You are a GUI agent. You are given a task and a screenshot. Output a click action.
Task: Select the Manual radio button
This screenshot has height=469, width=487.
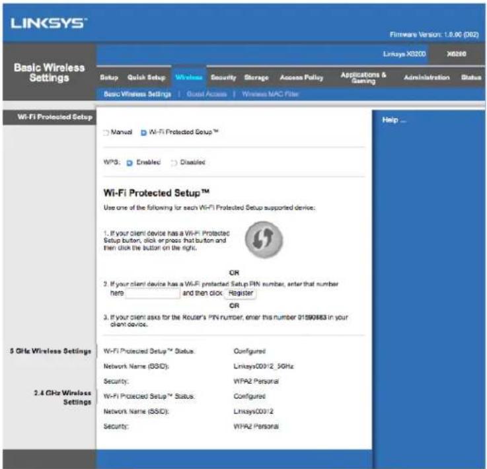pos(106,133)
